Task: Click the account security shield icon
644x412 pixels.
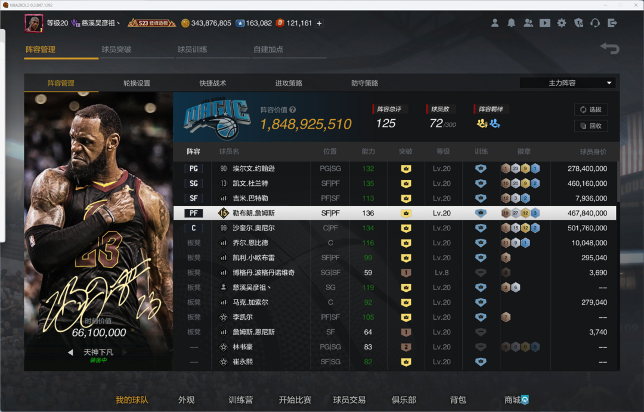Action: pos(578,23)
